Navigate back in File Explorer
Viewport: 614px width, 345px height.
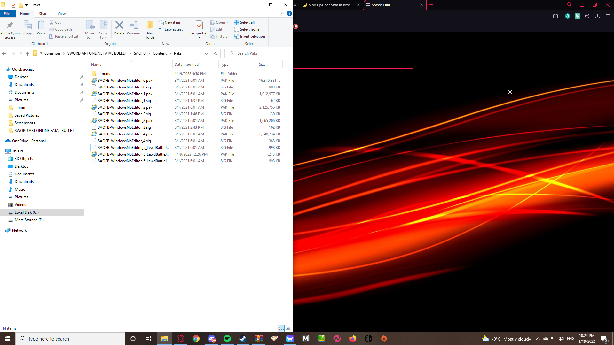click(4, 53)
